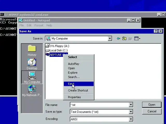The width and height of the screenshot is (166, 124).
Task: Open Notepad's Format menu
Action: coord(39,25)
